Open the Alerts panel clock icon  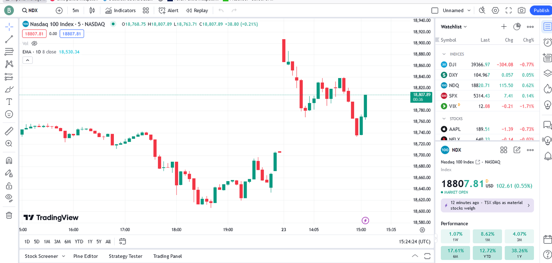(x=547, y=42)
